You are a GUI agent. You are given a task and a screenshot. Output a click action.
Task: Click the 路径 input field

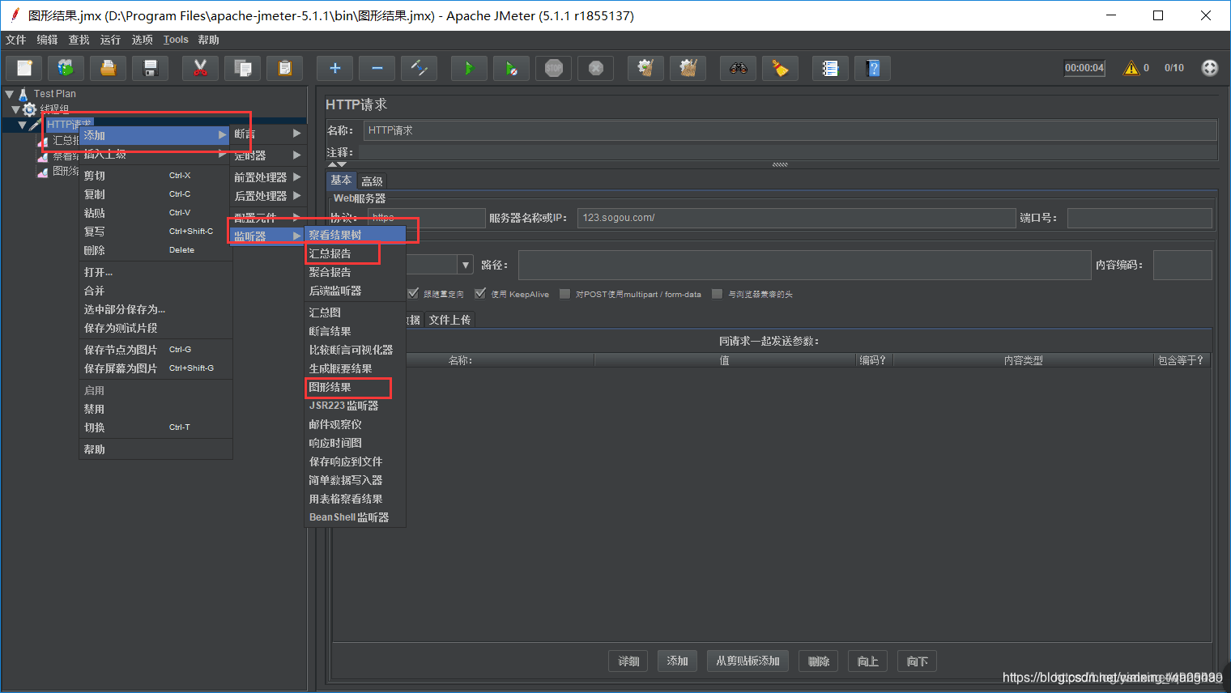point(805,265)
